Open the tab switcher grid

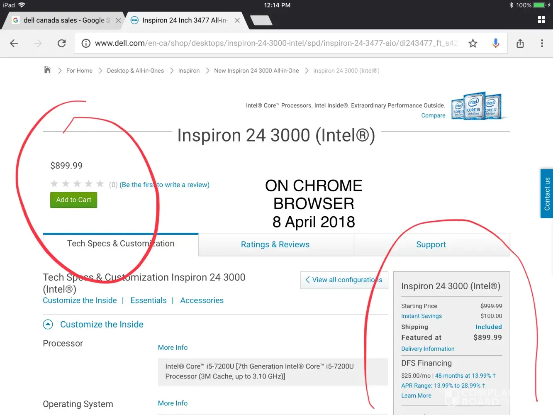[x=541, y=20]
